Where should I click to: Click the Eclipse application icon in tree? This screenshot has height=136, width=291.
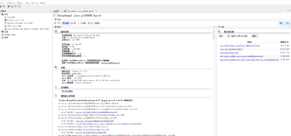[x=5, y=20]
